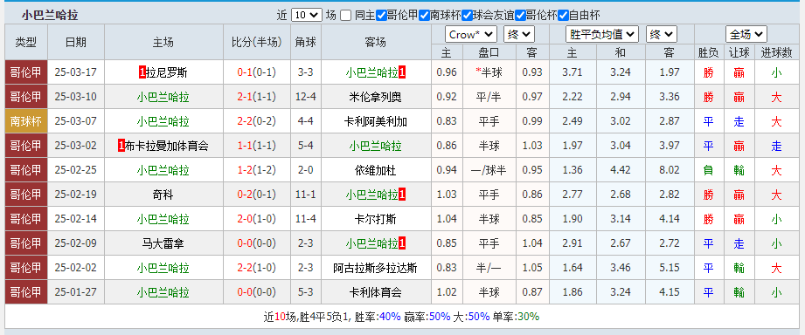
Task: Uncheck the 自由杯 filter checkbox
Action: 563,16
